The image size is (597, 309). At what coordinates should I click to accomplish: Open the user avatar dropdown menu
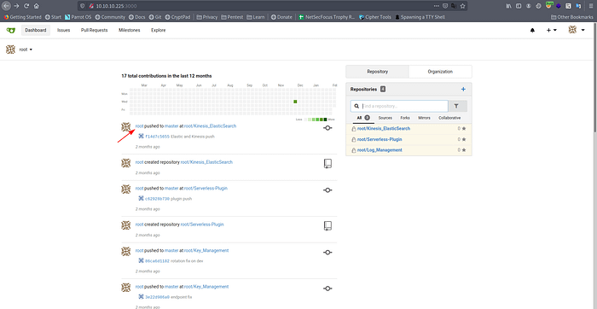pyautogui.click(x=577, y=30)
